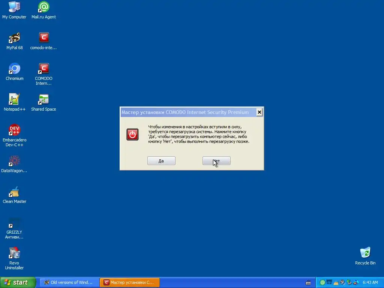Click the 6:43 AM system clock
The image size is (384, 288).
coord(370,283)
